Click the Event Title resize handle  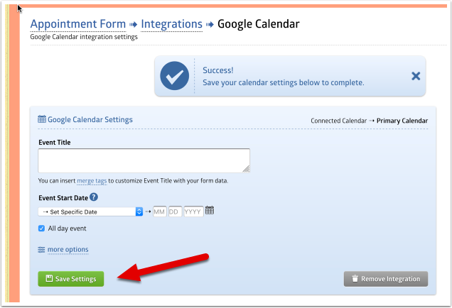[x=246, y=169]
